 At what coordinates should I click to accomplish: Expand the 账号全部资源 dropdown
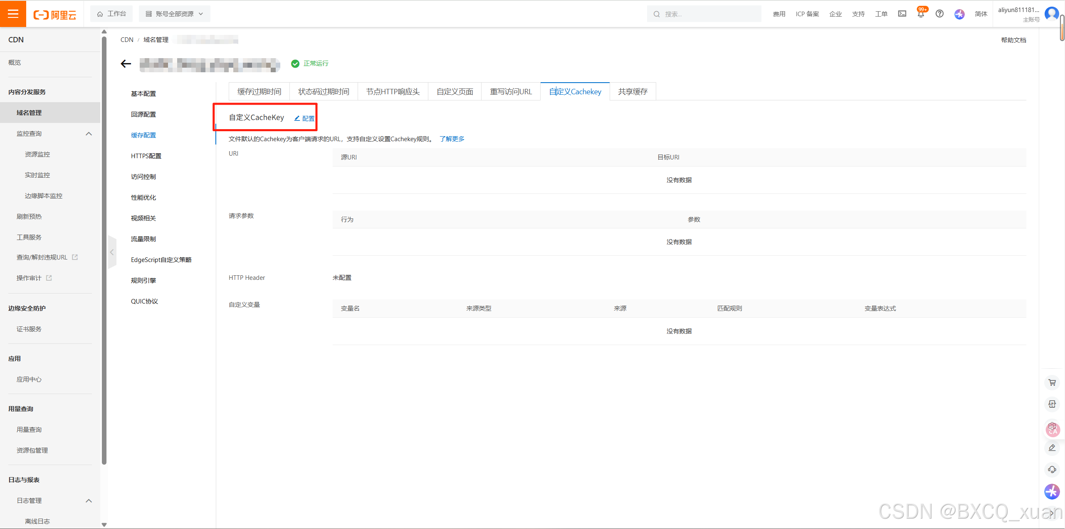[x=174, y=14]
